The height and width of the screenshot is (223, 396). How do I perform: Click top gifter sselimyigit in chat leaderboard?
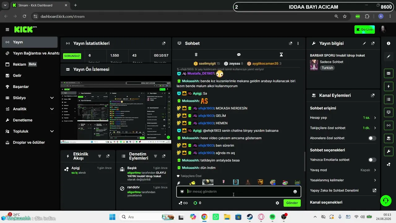tap(207, 63)
